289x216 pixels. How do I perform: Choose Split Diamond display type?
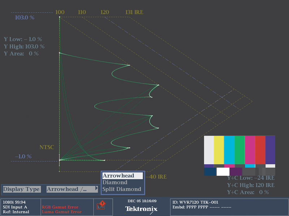122,189
